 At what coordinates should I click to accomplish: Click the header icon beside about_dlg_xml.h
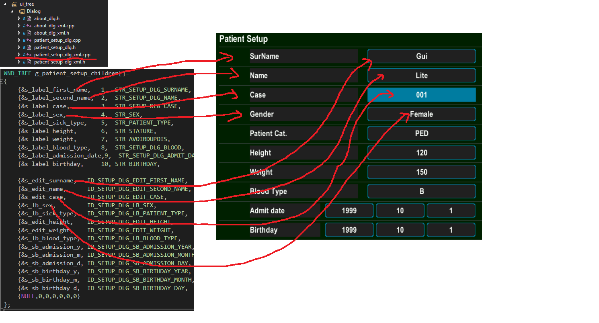29,33
